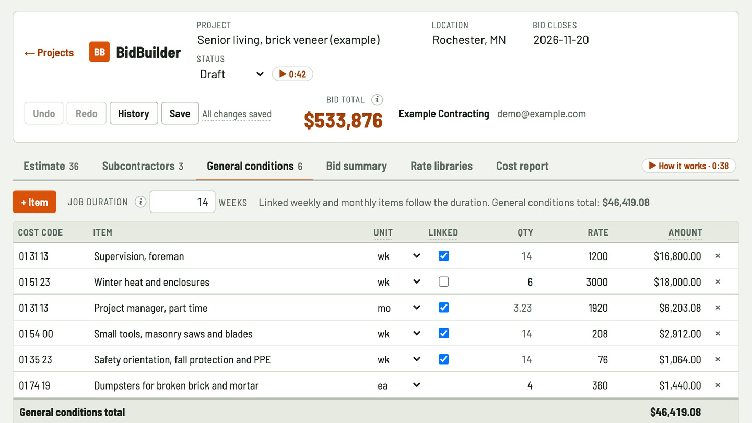The width and height of the screenshot is (752, 423).
Task: Play the How it works 0:38 video
Action: click(689, 166)
